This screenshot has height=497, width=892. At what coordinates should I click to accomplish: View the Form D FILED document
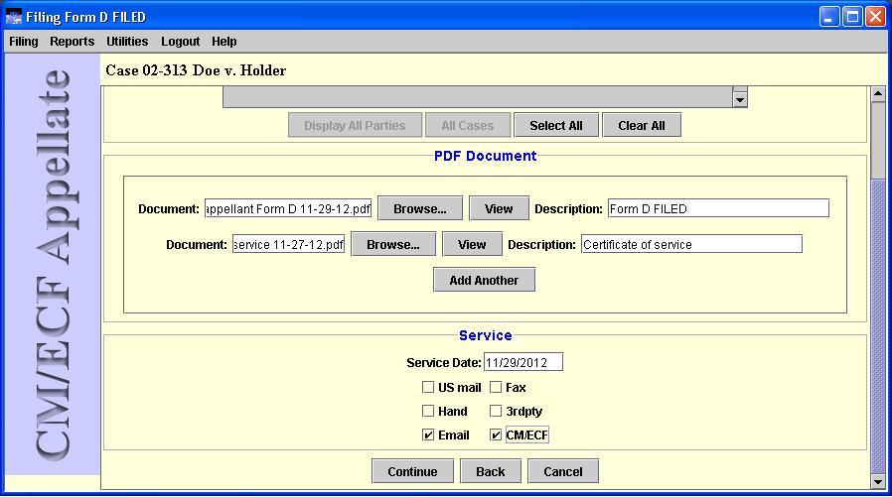[x=499, y=209]
